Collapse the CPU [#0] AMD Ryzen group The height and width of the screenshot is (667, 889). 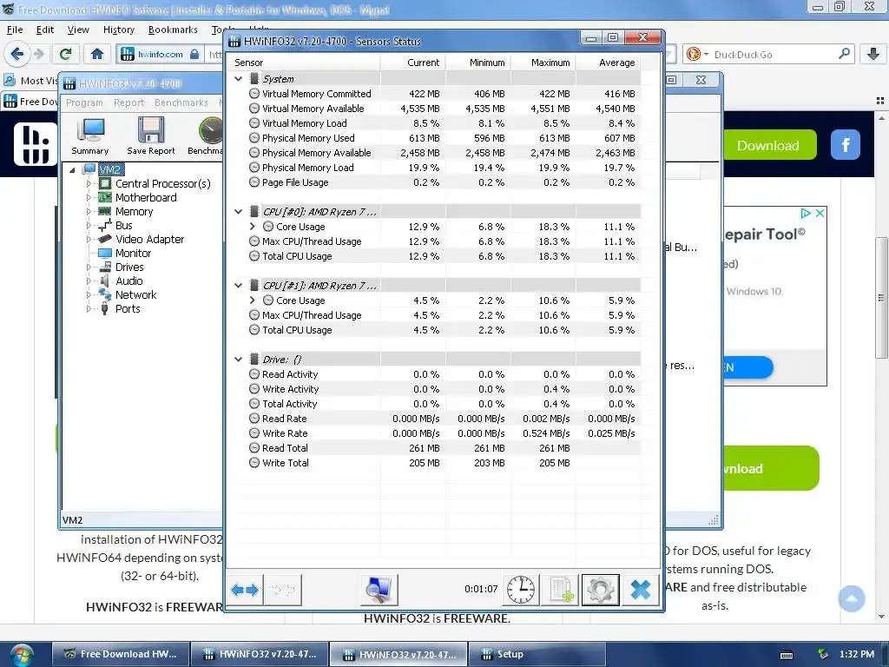tap(239, 212)
